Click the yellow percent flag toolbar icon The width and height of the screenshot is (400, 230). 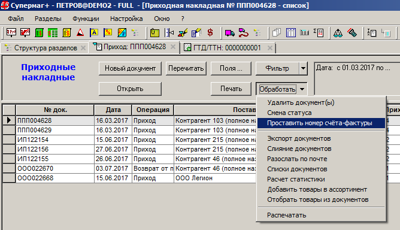pos(108,33)
